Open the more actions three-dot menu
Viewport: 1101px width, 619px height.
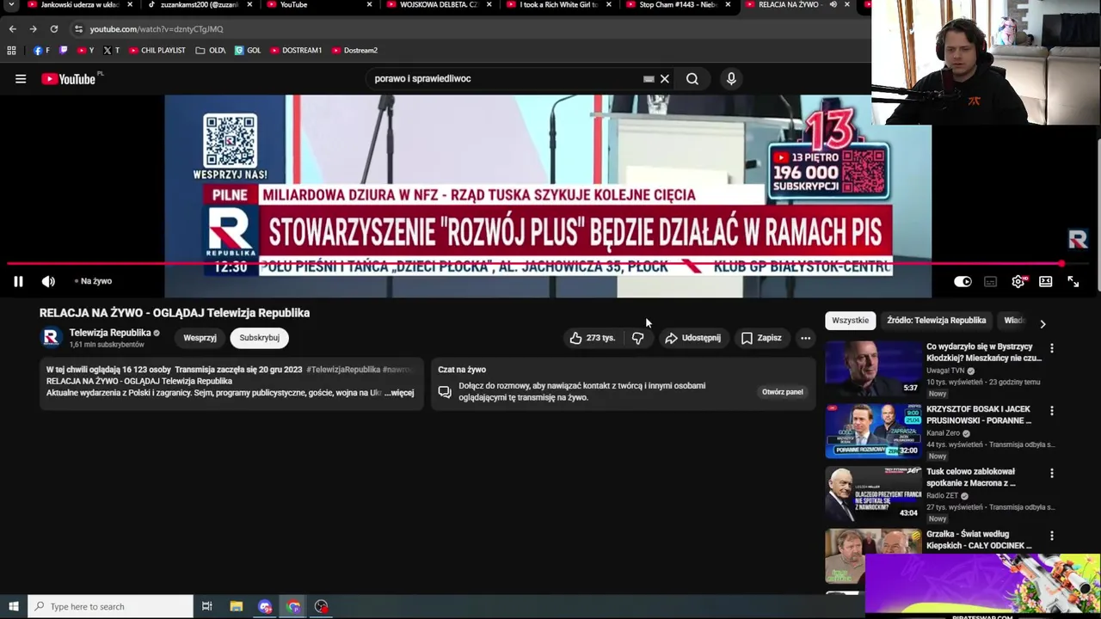[x=805, y=338]
